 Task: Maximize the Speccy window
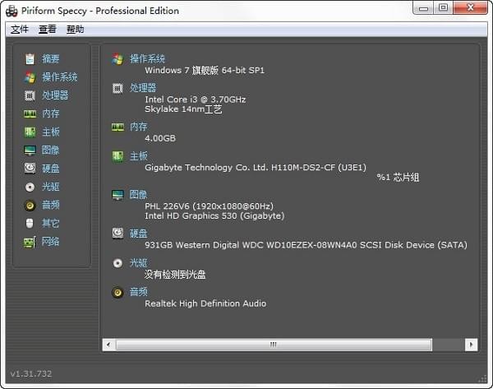(444, 8)
